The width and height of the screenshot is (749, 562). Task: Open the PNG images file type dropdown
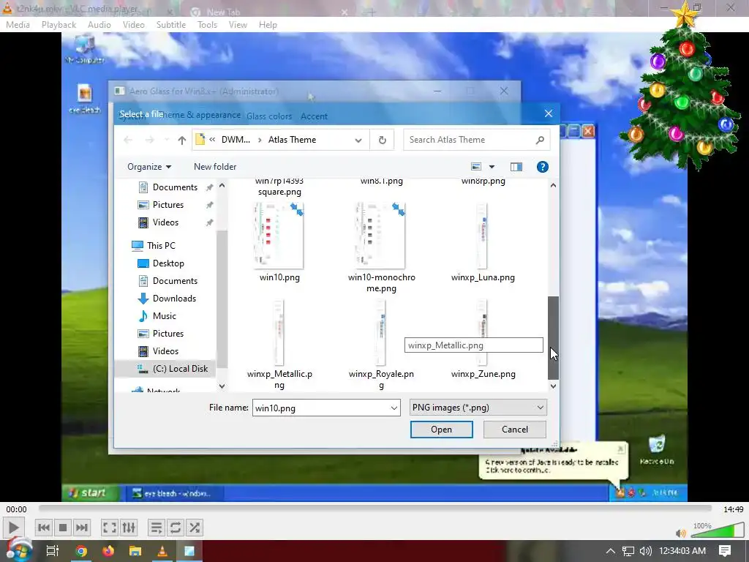pos(478,408)
